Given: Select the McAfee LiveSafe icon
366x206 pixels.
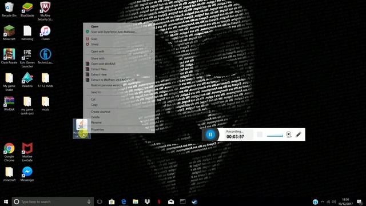Looking at the screenshot, I should [x=27, y=152].
